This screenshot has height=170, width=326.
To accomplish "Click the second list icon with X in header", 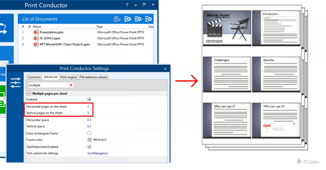I will [x=127, y=19].
